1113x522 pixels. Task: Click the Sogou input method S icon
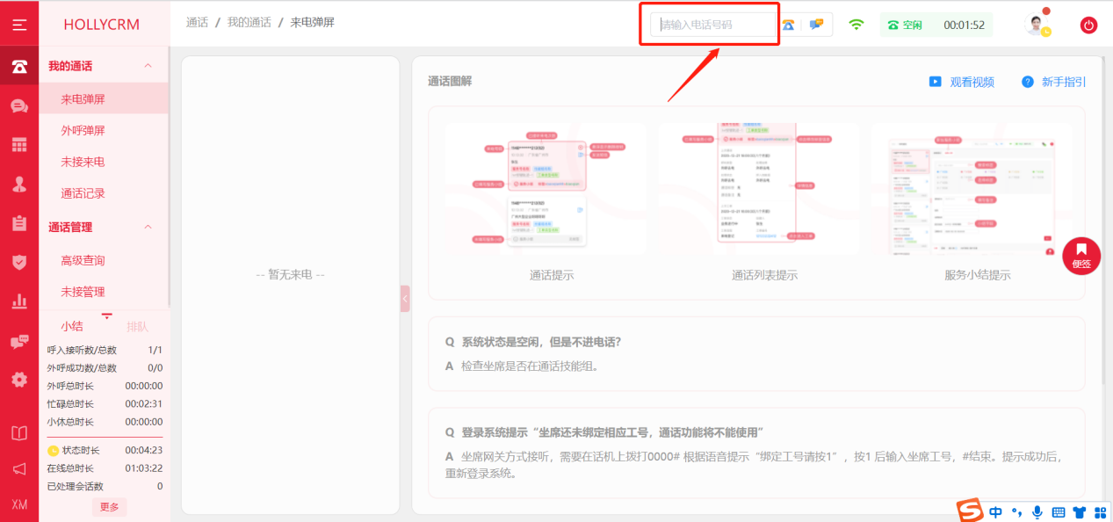coord(970,511)
